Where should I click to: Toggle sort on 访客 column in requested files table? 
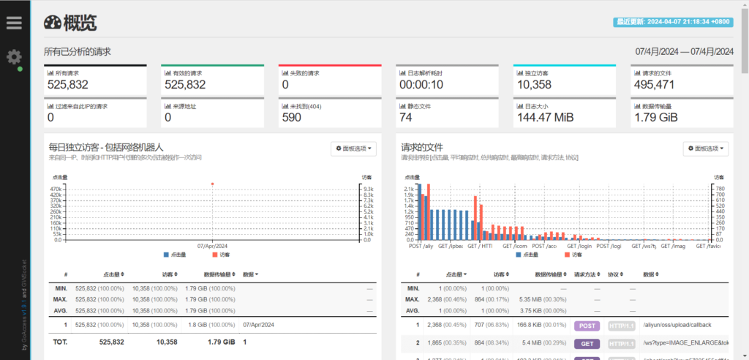click(507, 274)
